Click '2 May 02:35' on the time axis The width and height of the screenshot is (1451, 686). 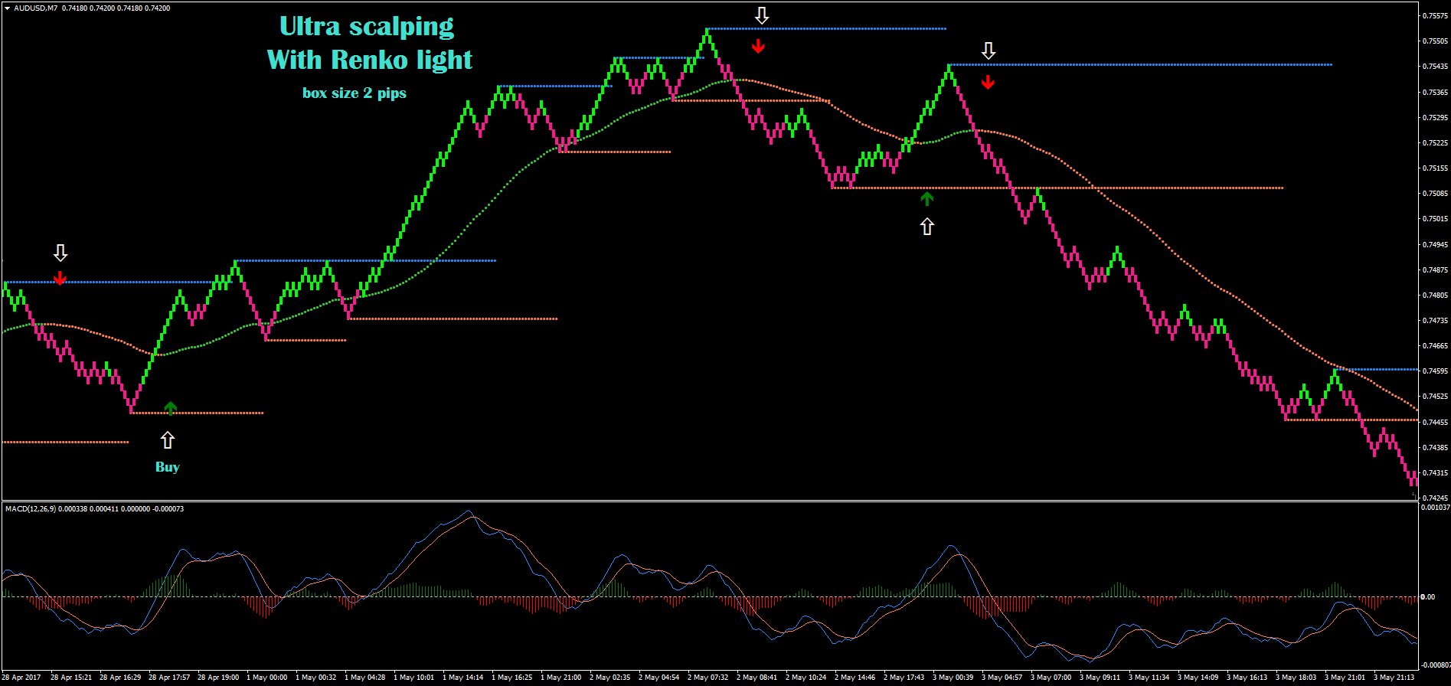point(610,678)
